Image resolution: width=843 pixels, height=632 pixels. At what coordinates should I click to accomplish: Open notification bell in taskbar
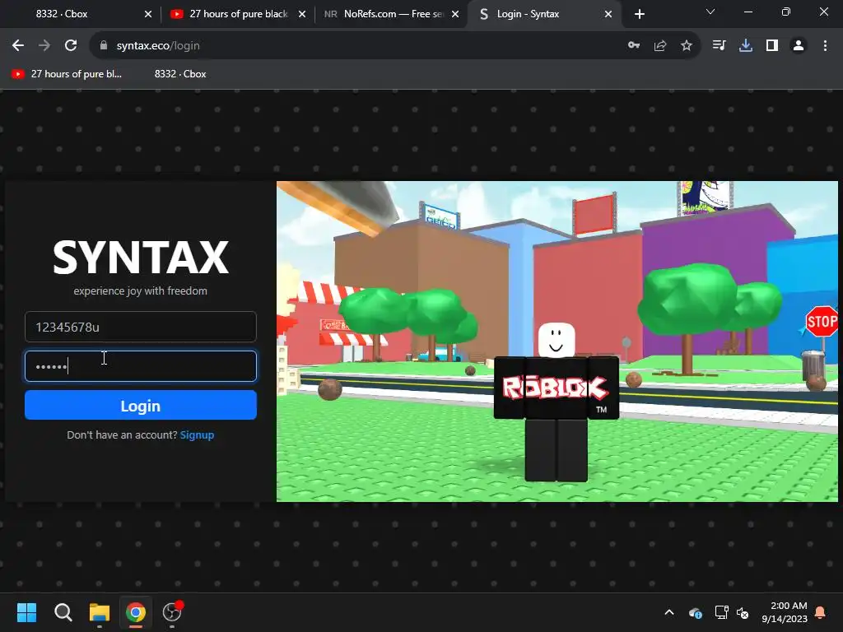tap(821, 612)
